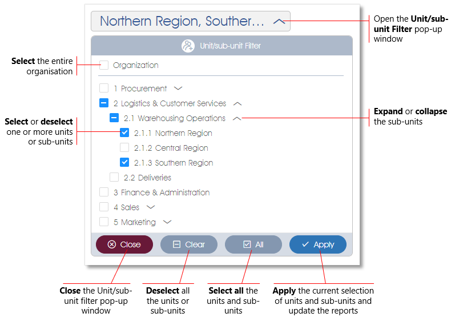Viewport: 451px width, 317px height.
Task: Uncheck 2.1.1 Northern Region
Action: coord(124,133)
